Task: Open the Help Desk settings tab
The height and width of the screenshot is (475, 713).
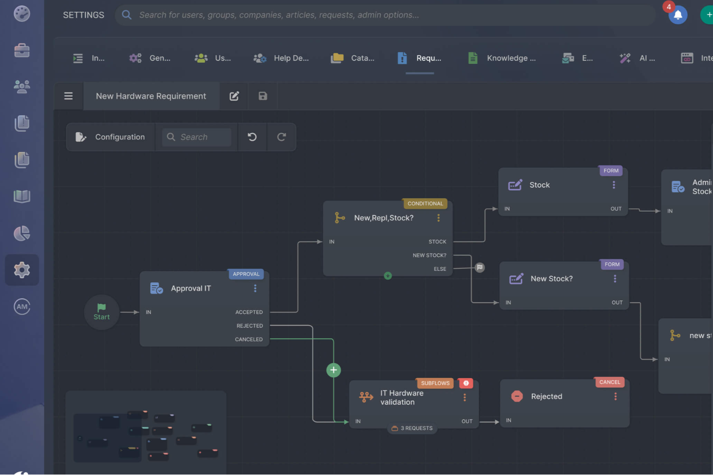Action: click(x=282, y=58)
